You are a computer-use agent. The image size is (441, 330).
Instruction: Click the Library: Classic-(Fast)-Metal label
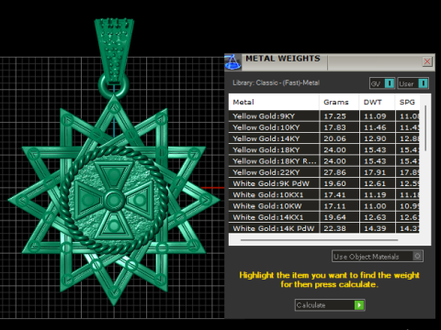[276, 82]
